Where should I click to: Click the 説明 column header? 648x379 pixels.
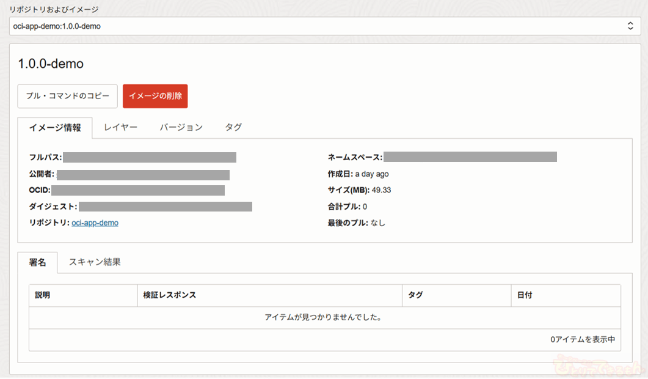click(43, 295)
